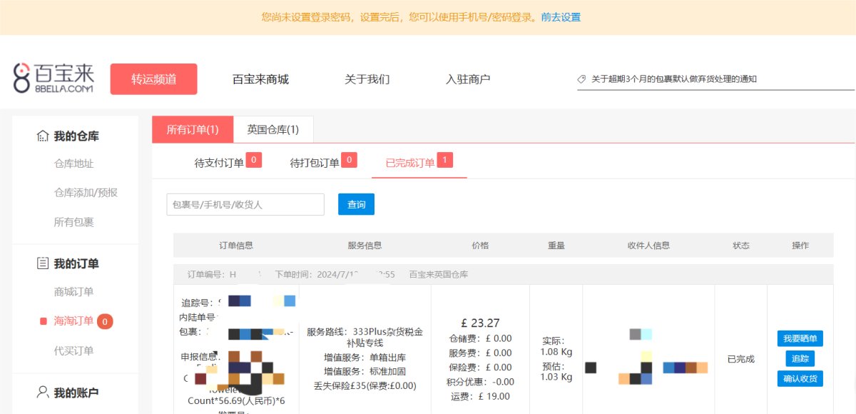Click the 百宝来 8BELLA logo
The width and height of the screenshot is (856, 414).
coord(54,79)
